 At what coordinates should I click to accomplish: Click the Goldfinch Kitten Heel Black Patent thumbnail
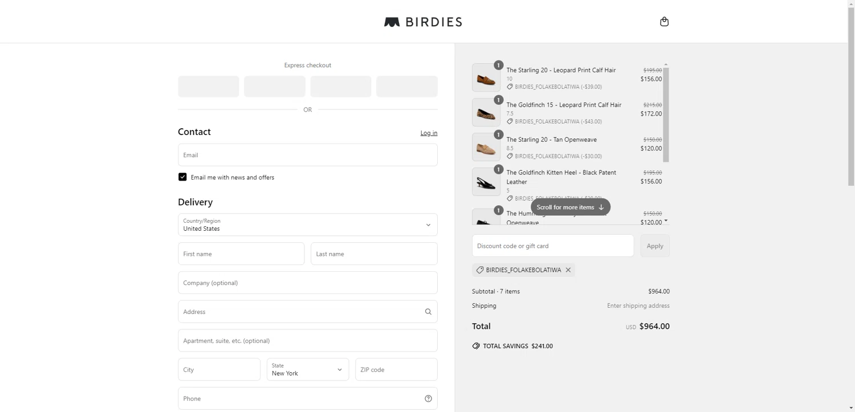pyautogui.click(x=486, y=182)
